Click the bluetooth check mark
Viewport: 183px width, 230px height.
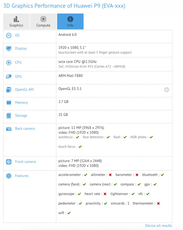162,175
